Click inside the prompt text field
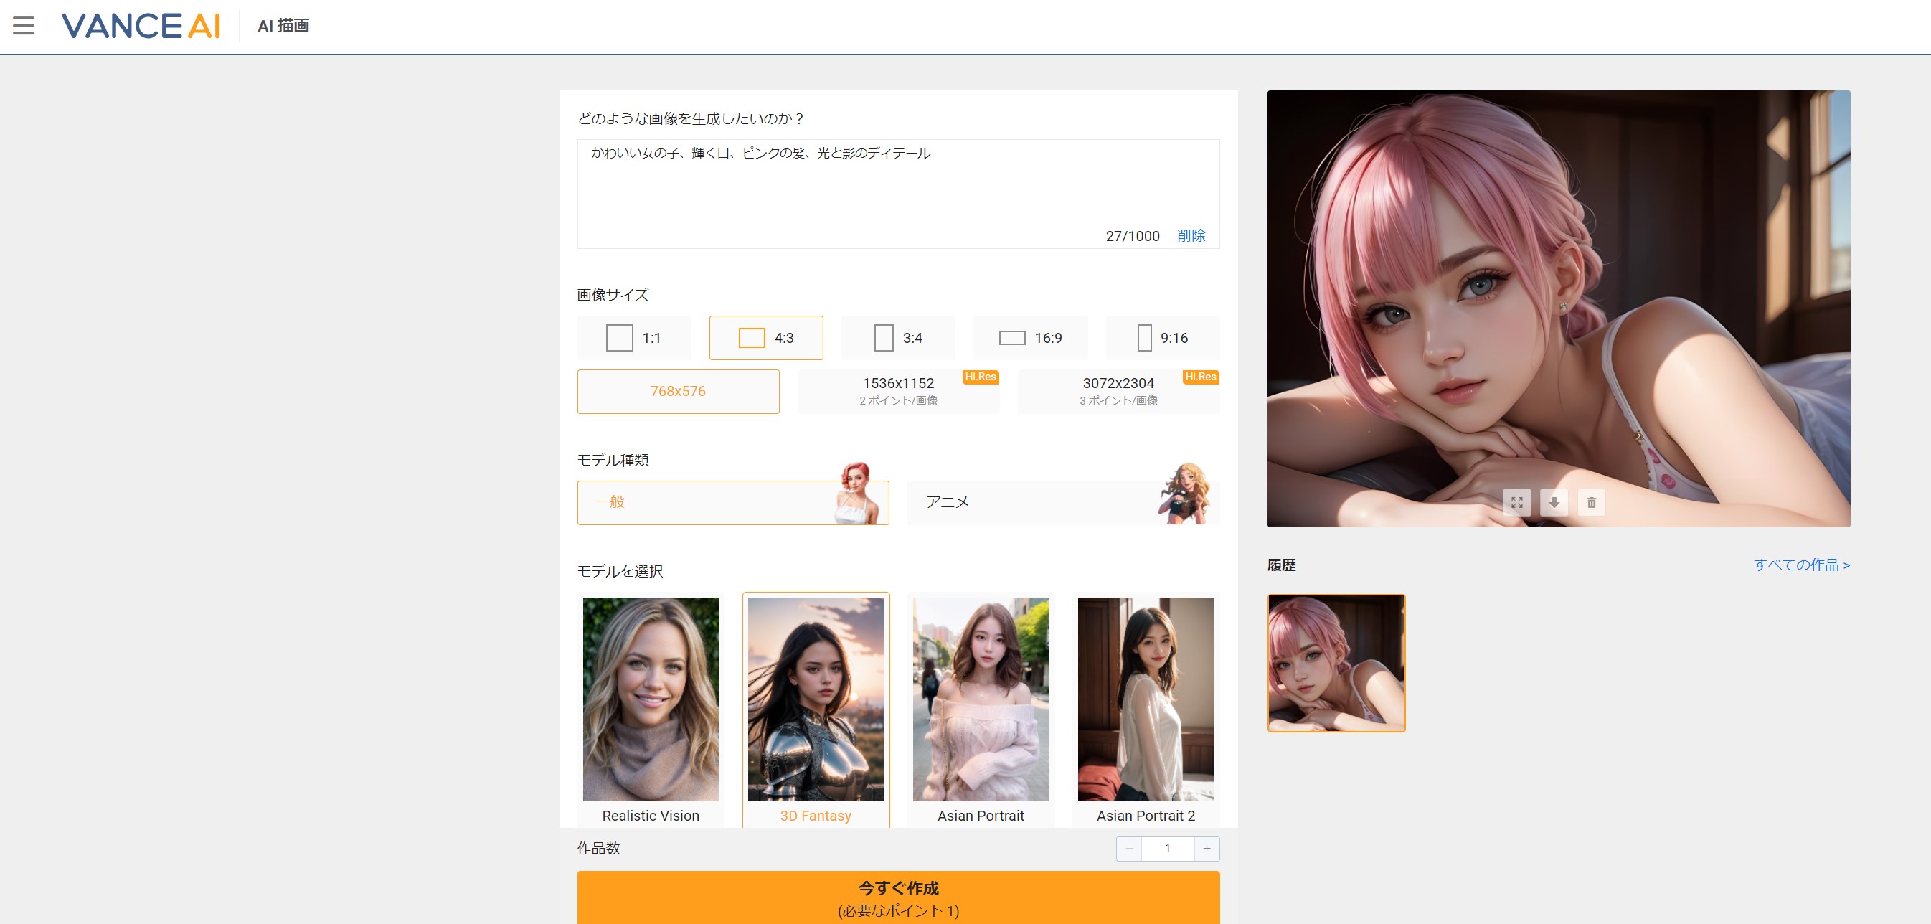1931x924 pixels. click(898, 187)
